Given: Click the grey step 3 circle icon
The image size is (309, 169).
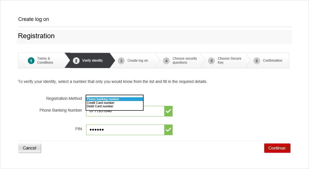Looking at the screenshot, I should click(121, 61).
